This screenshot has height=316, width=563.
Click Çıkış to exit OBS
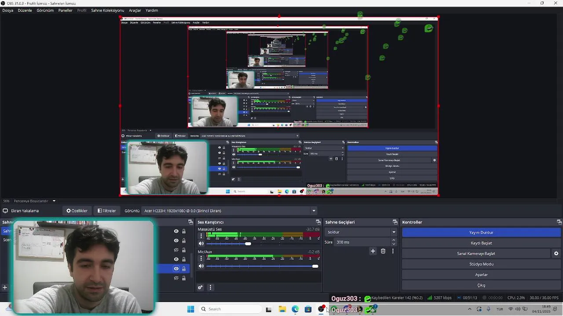[481, 285]
